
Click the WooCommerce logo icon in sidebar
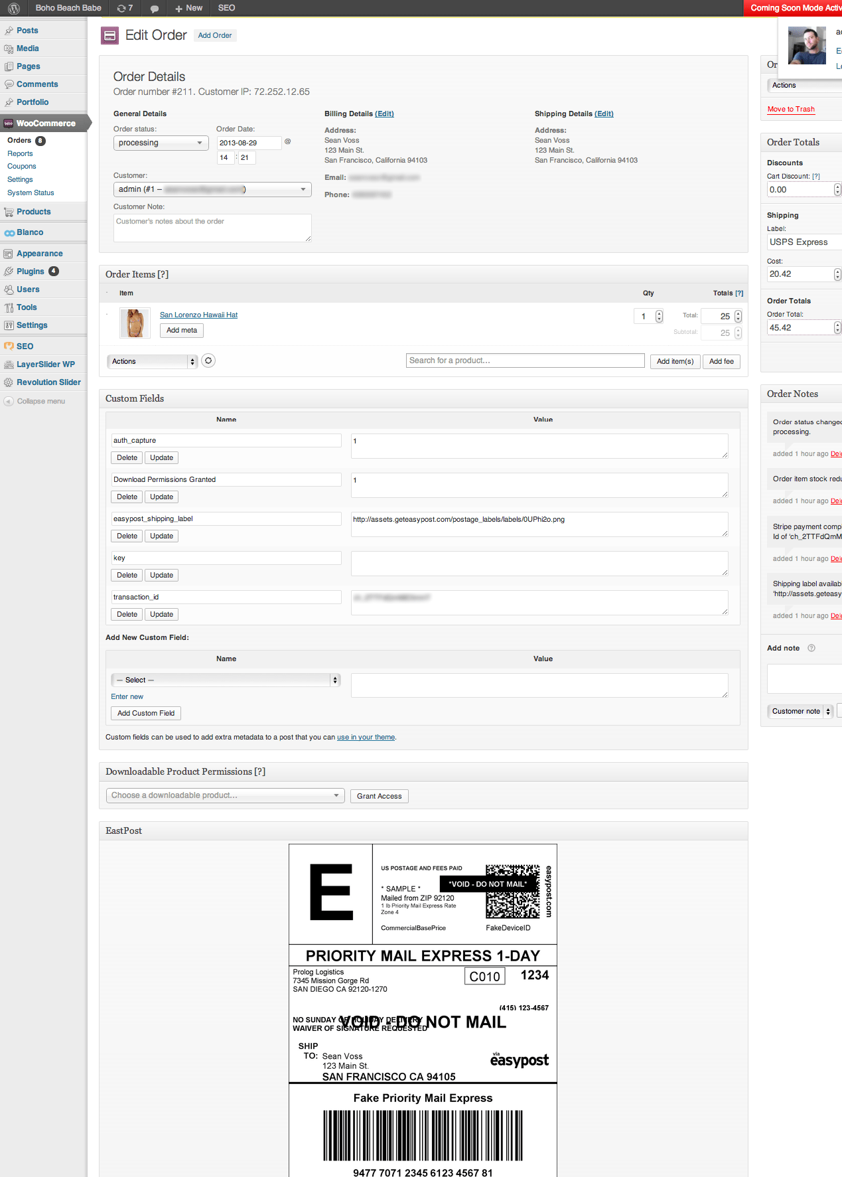pos(9,123)
